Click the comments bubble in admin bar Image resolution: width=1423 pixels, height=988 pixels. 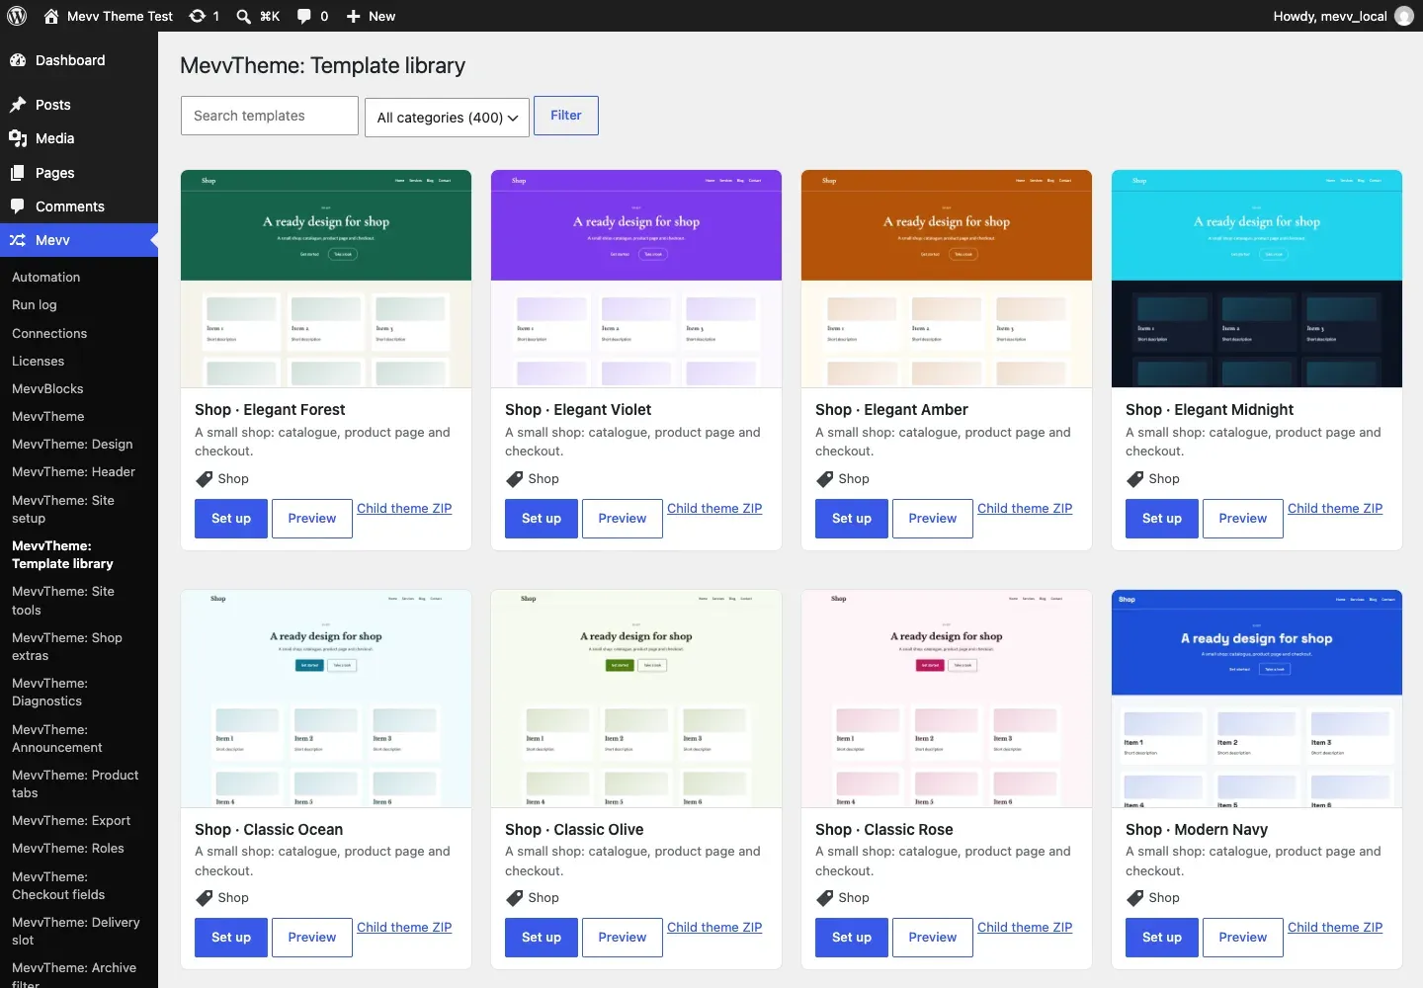(x=304, y=16)
